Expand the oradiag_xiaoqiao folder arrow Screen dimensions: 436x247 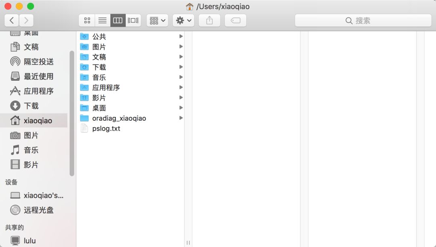pos(181,118)
